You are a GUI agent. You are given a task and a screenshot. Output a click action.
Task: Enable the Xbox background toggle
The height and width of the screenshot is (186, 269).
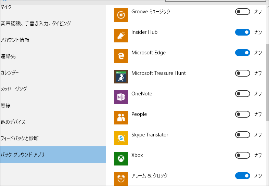click(x=242, y=155)
